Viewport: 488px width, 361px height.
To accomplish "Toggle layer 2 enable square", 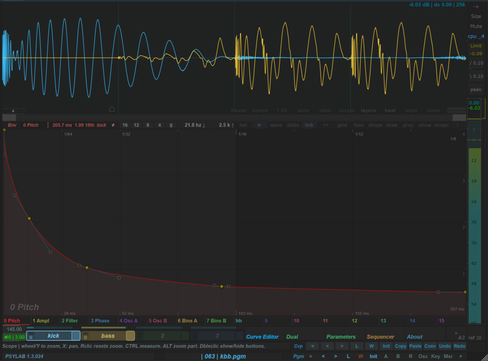I will coord(185,336).
